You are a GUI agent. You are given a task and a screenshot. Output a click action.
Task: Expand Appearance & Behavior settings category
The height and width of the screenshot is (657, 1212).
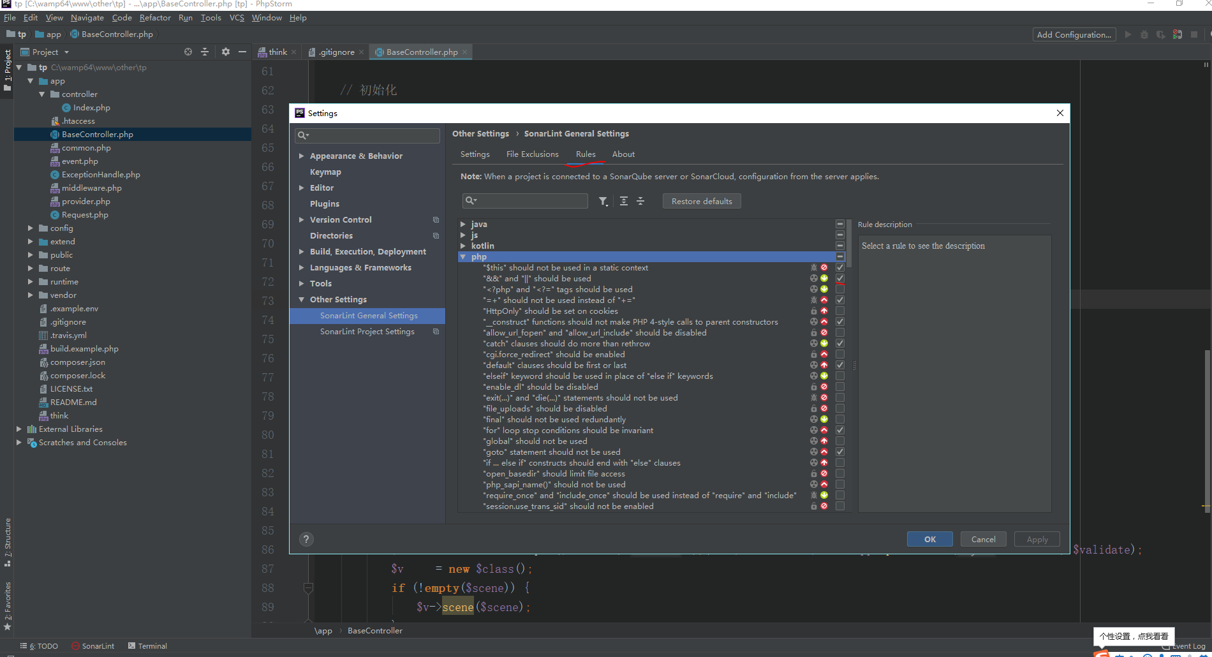pos(301,156)
